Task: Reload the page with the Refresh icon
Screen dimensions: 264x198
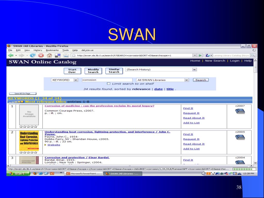Action: (32, 55)
